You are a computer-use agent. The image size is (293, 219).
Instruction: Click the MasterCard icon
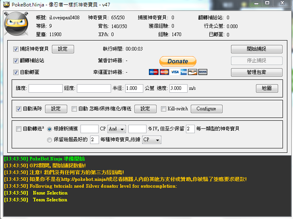[164, 72]
